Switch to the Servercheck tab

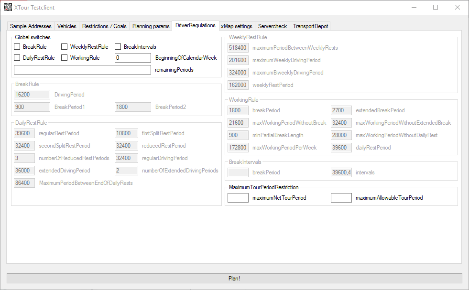click(x=273, y=26)
